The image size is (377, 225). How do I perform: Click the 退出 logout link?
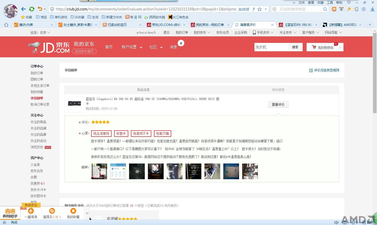coord(167,32)
